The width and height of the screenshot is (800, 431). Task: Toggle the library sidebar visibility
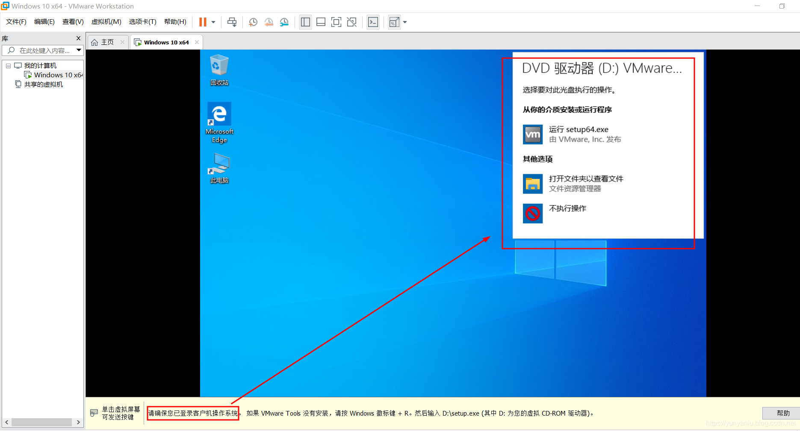point(305,22)
